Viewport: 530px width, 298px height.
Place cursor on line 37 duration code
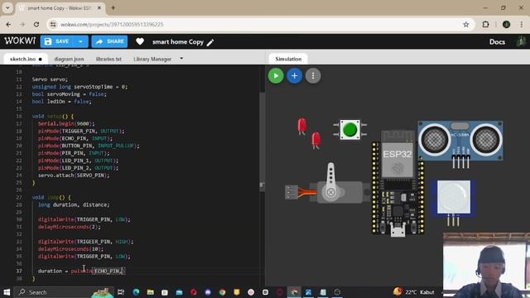[81, 271]
